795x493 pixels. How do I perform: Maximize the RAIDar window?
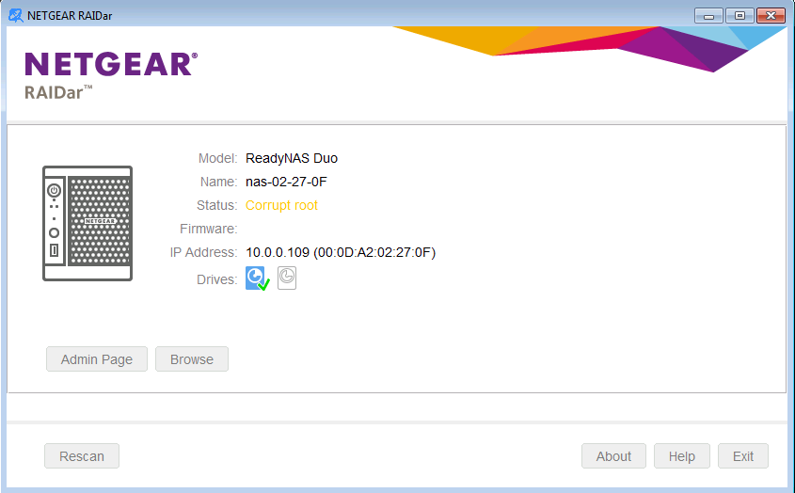(739, 16)
